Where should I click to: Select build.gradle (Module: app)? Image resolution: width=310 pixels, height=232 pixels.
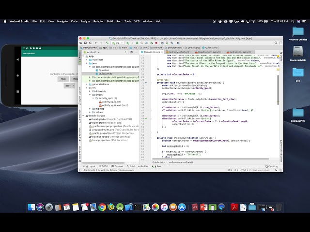coord(106,123)
